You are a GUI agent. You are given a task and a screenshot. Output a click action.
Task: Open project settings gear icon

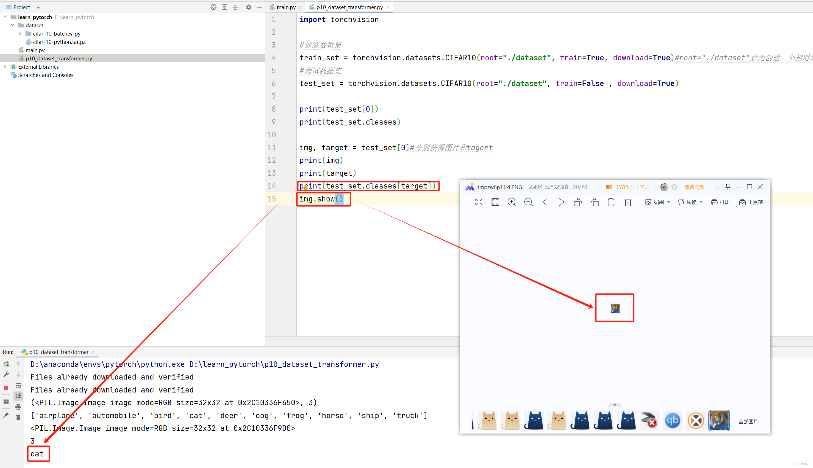[248, 7]
